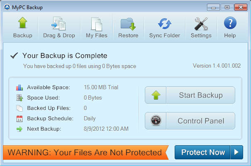This screenshot has height=166, width=251.
Task: Click the Available Space chart icon
Action: [x=19, y=88]
